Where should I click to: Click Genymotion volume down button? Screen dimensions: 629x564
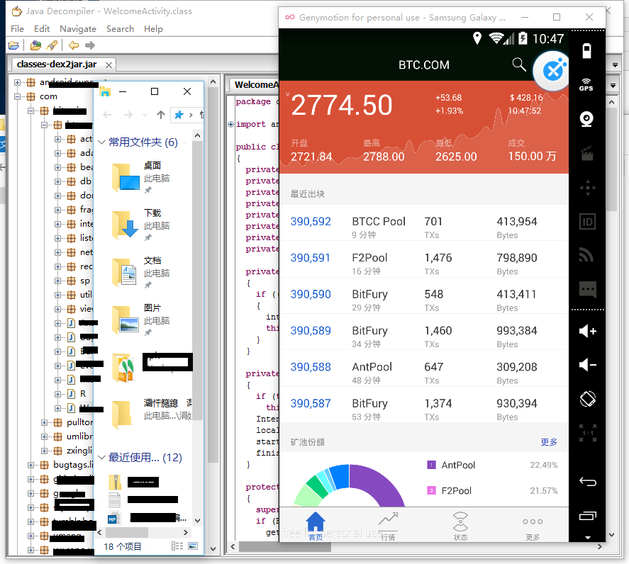coord(588,365)
